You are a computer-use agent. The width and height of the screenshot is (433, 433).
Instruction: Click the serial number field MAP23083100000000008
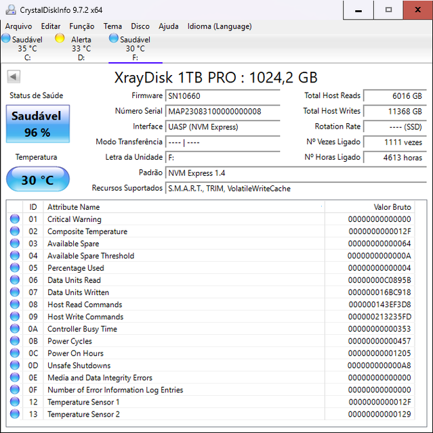click(x=222, y=111)
